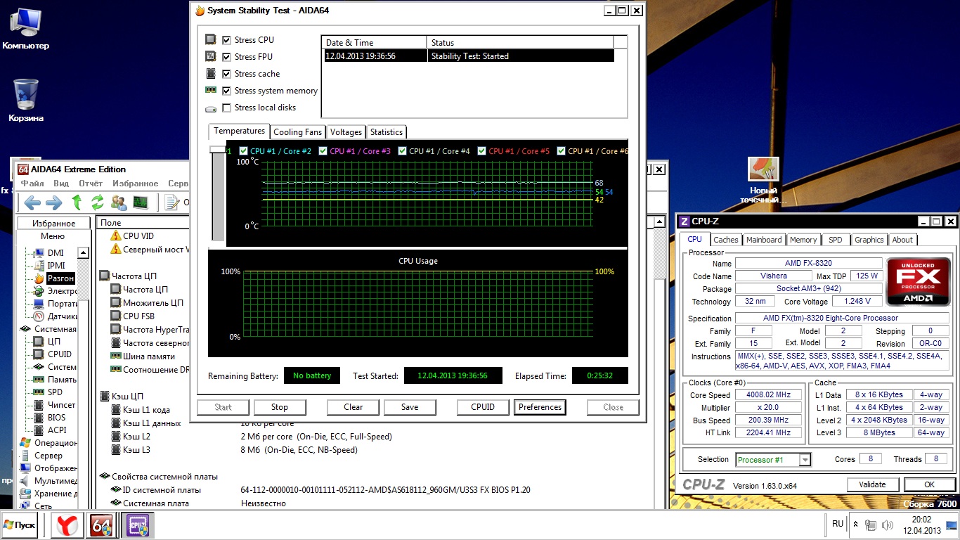Switch to the Statistics tab
Screen dimensions: 960x540
tap(387, 132)
